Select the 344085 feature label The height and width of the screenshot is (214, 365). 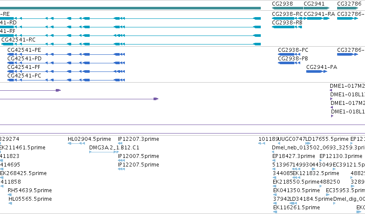(283, 173)
